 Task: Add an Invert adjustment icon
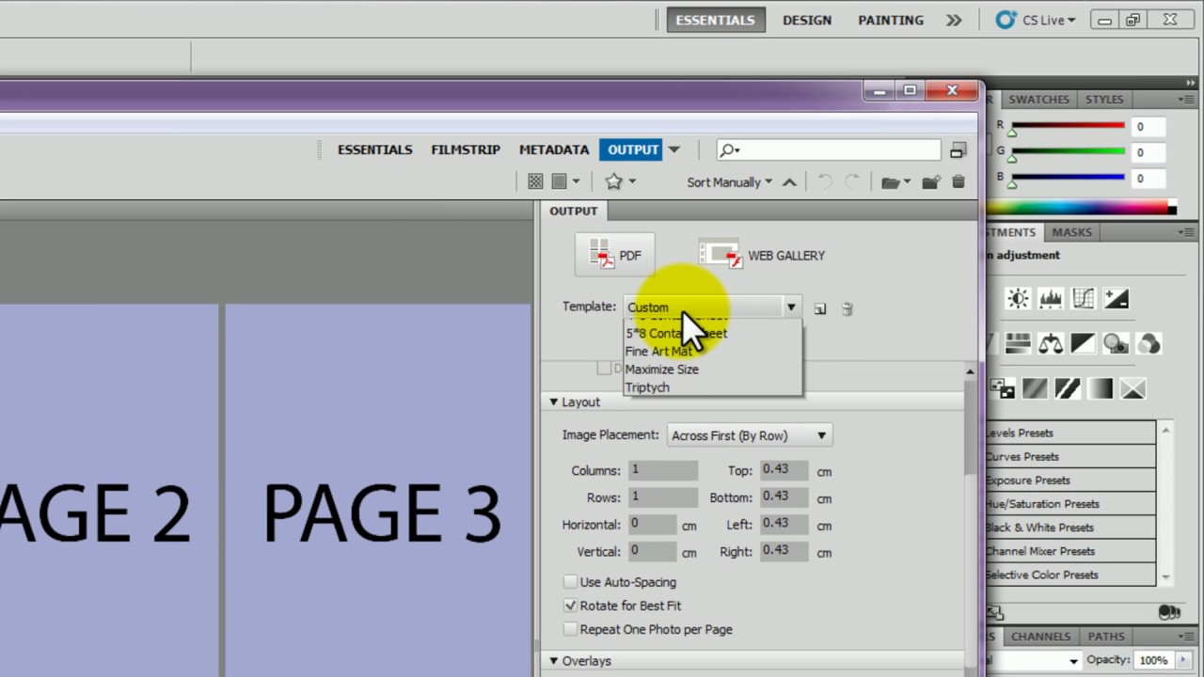pos(1003,388)
